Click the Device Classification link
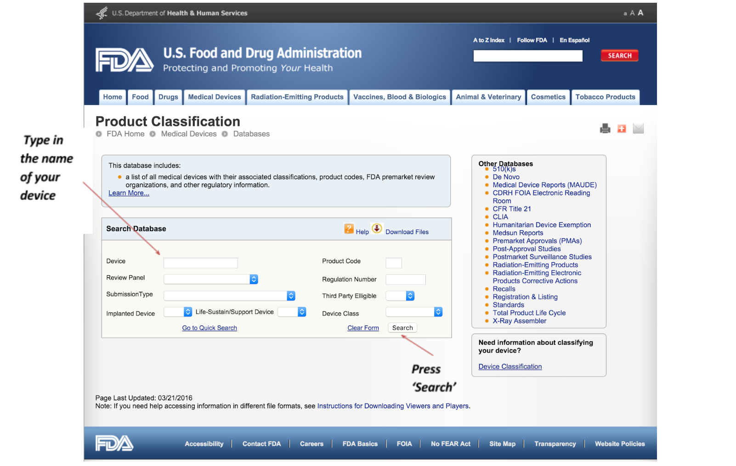The height and width of the screenshot is (466, 736). (510, 366)
